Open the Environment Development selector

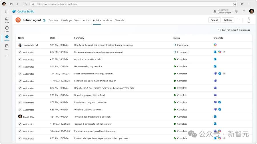click(x=222, y=11)
